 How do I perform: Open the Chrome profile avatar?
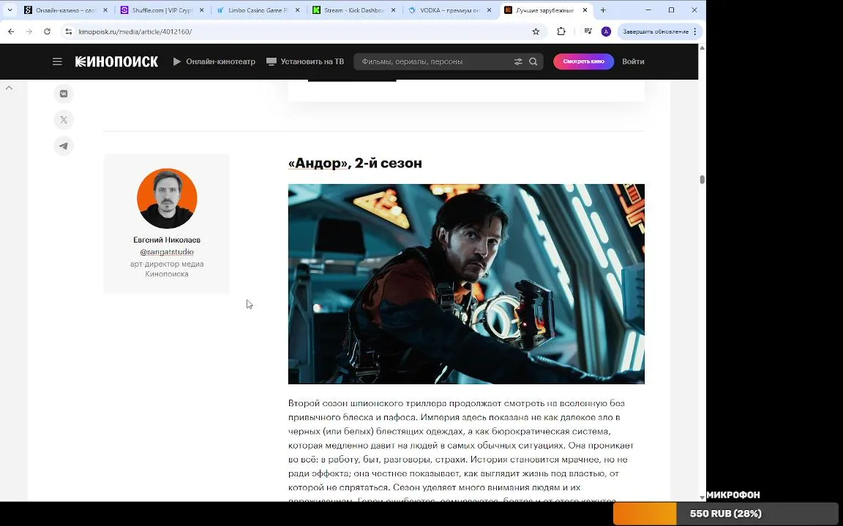coord(606,31)
